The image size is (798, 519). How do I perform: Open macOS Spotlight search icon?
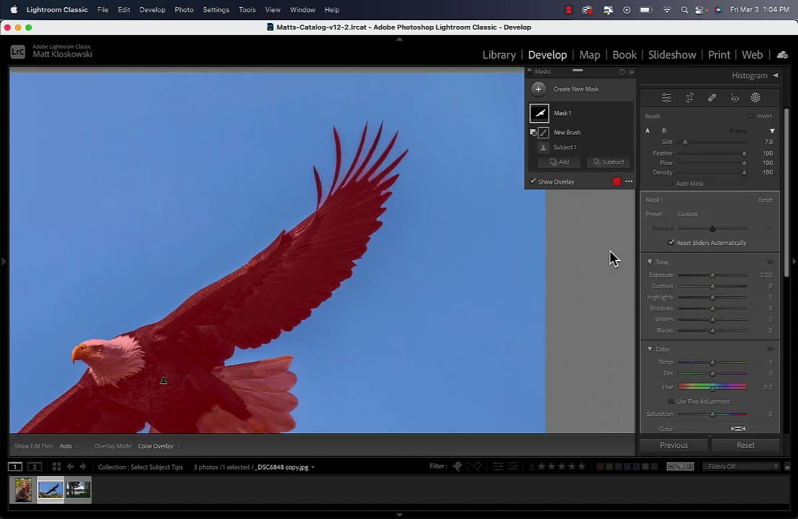[684, 10]
